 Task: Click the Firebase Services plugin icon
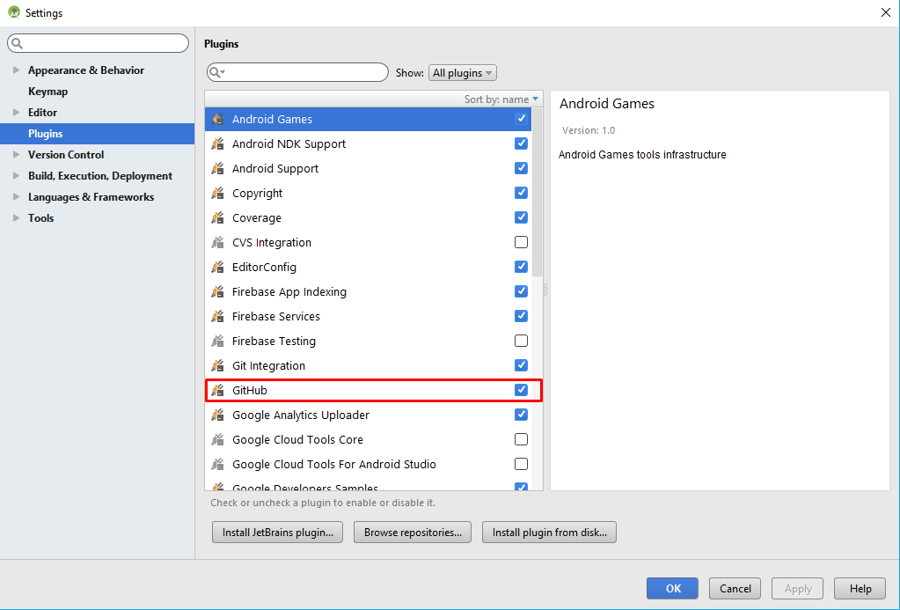tap(217, 316)
